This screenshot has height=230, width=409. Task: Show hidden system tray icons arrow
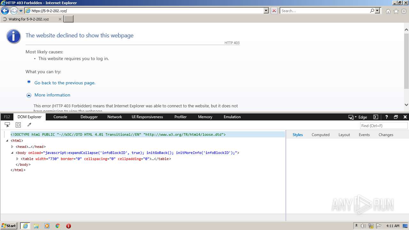click(x=357, y=226)
